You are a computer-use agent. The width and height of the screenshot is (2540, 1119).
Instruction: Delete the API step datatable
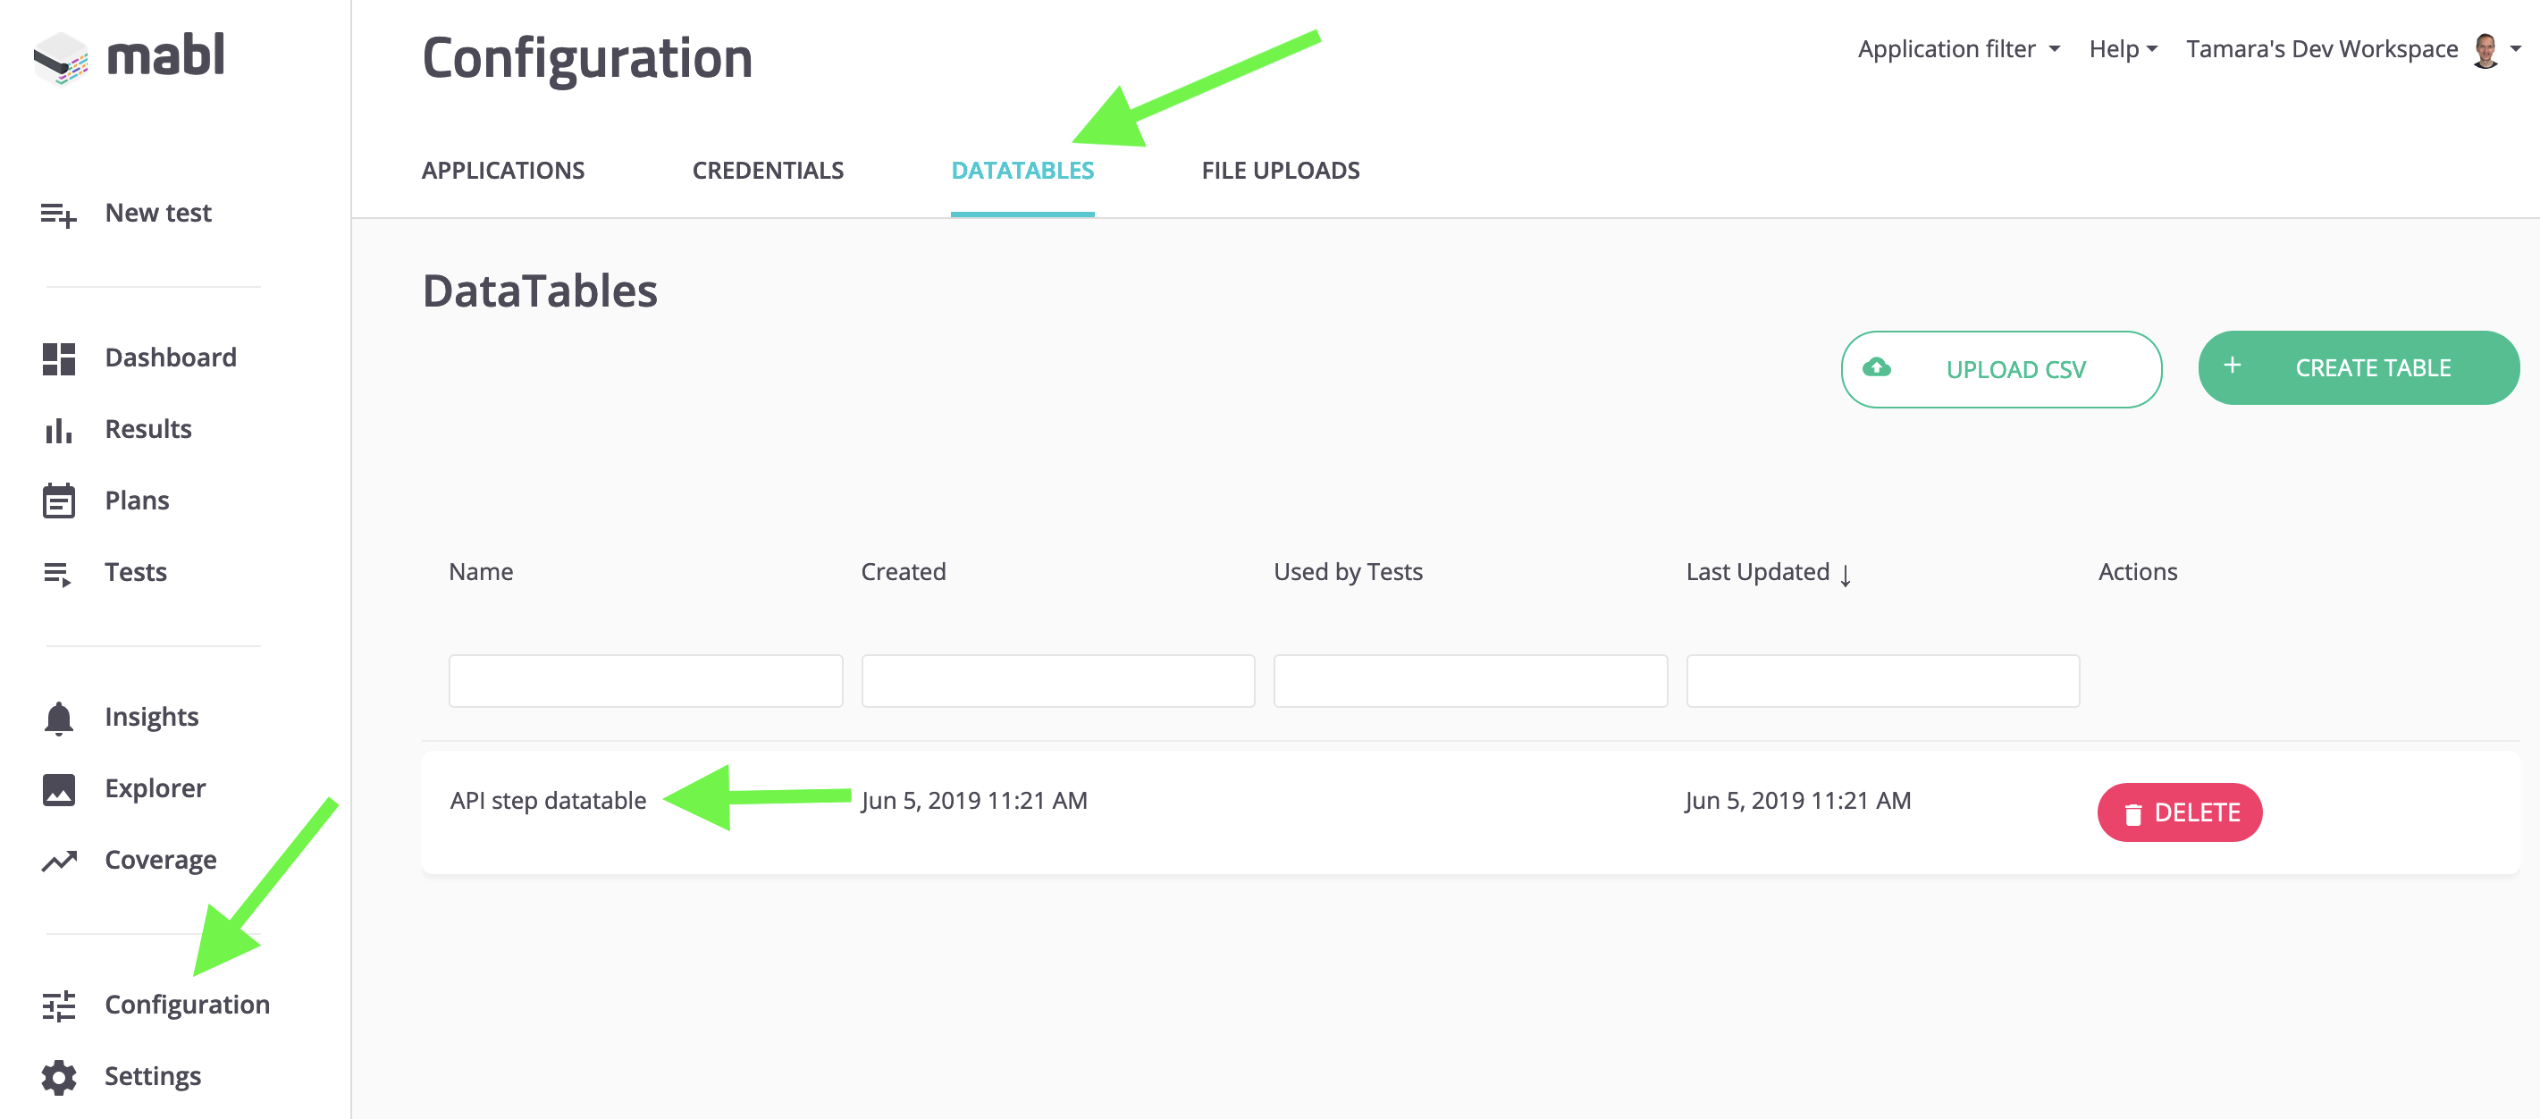click(x=2179, y=812)
